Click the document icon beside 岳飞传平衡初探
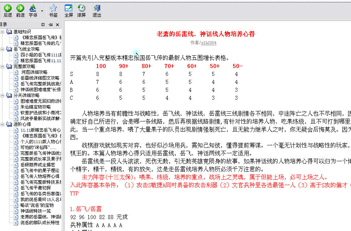Screen dimensions: 351x231 coord(16,188)
